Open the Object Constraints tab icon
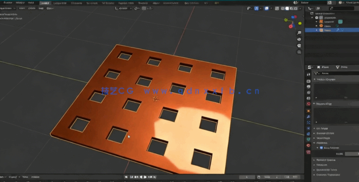This screenshot has width=359, height=182. coord(309,134)
